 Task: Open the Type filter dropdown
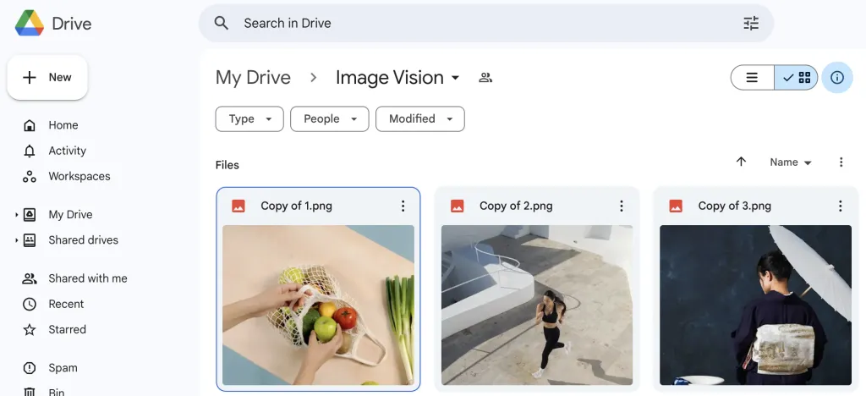249,119
